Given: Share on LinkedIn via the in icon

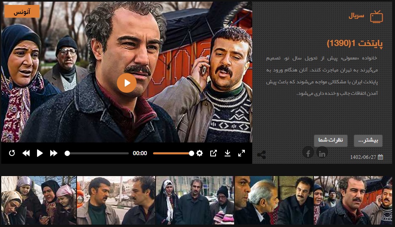Looking at the screenshot, I should coord(322,153).
